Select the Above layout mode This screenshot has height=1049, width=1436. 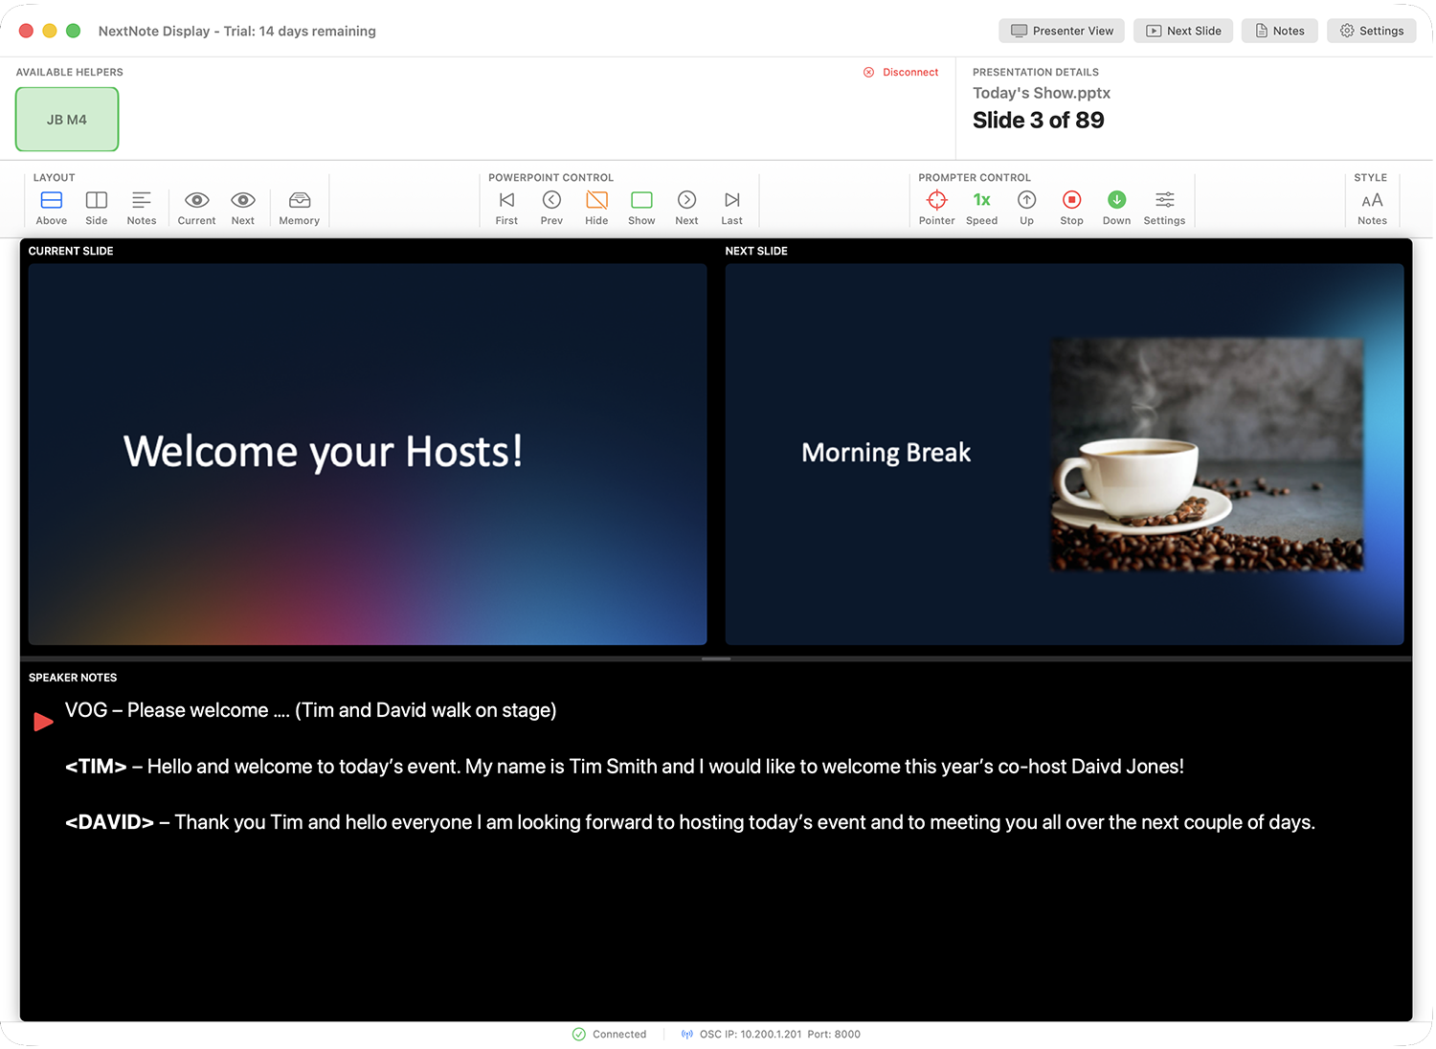click(51, 205)
